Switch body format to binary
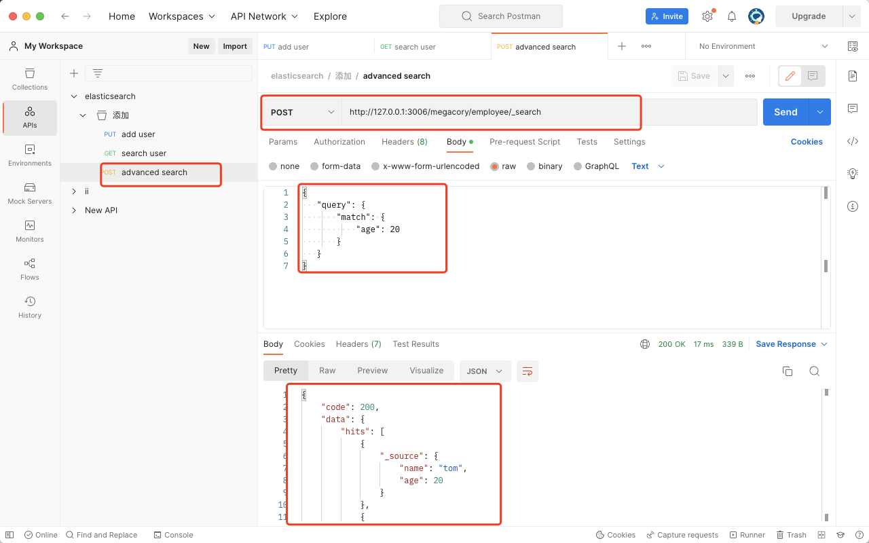This screenshot has width=869, height=543. coord(544,166)
